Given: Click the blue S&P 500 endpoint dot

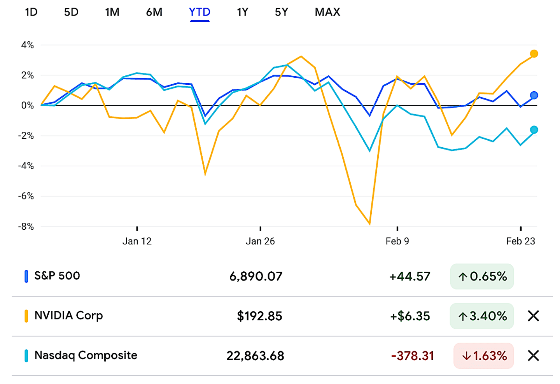Looking at the screenshot, I should pyautogui.click(x=534, y=95).
